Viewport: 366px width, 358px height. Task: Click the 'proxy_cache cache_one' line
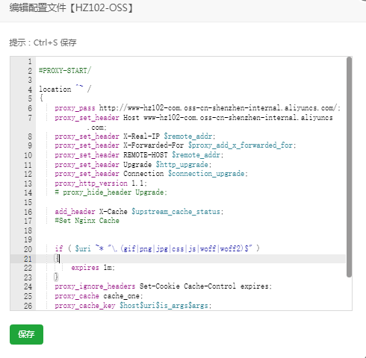point(99,296)
